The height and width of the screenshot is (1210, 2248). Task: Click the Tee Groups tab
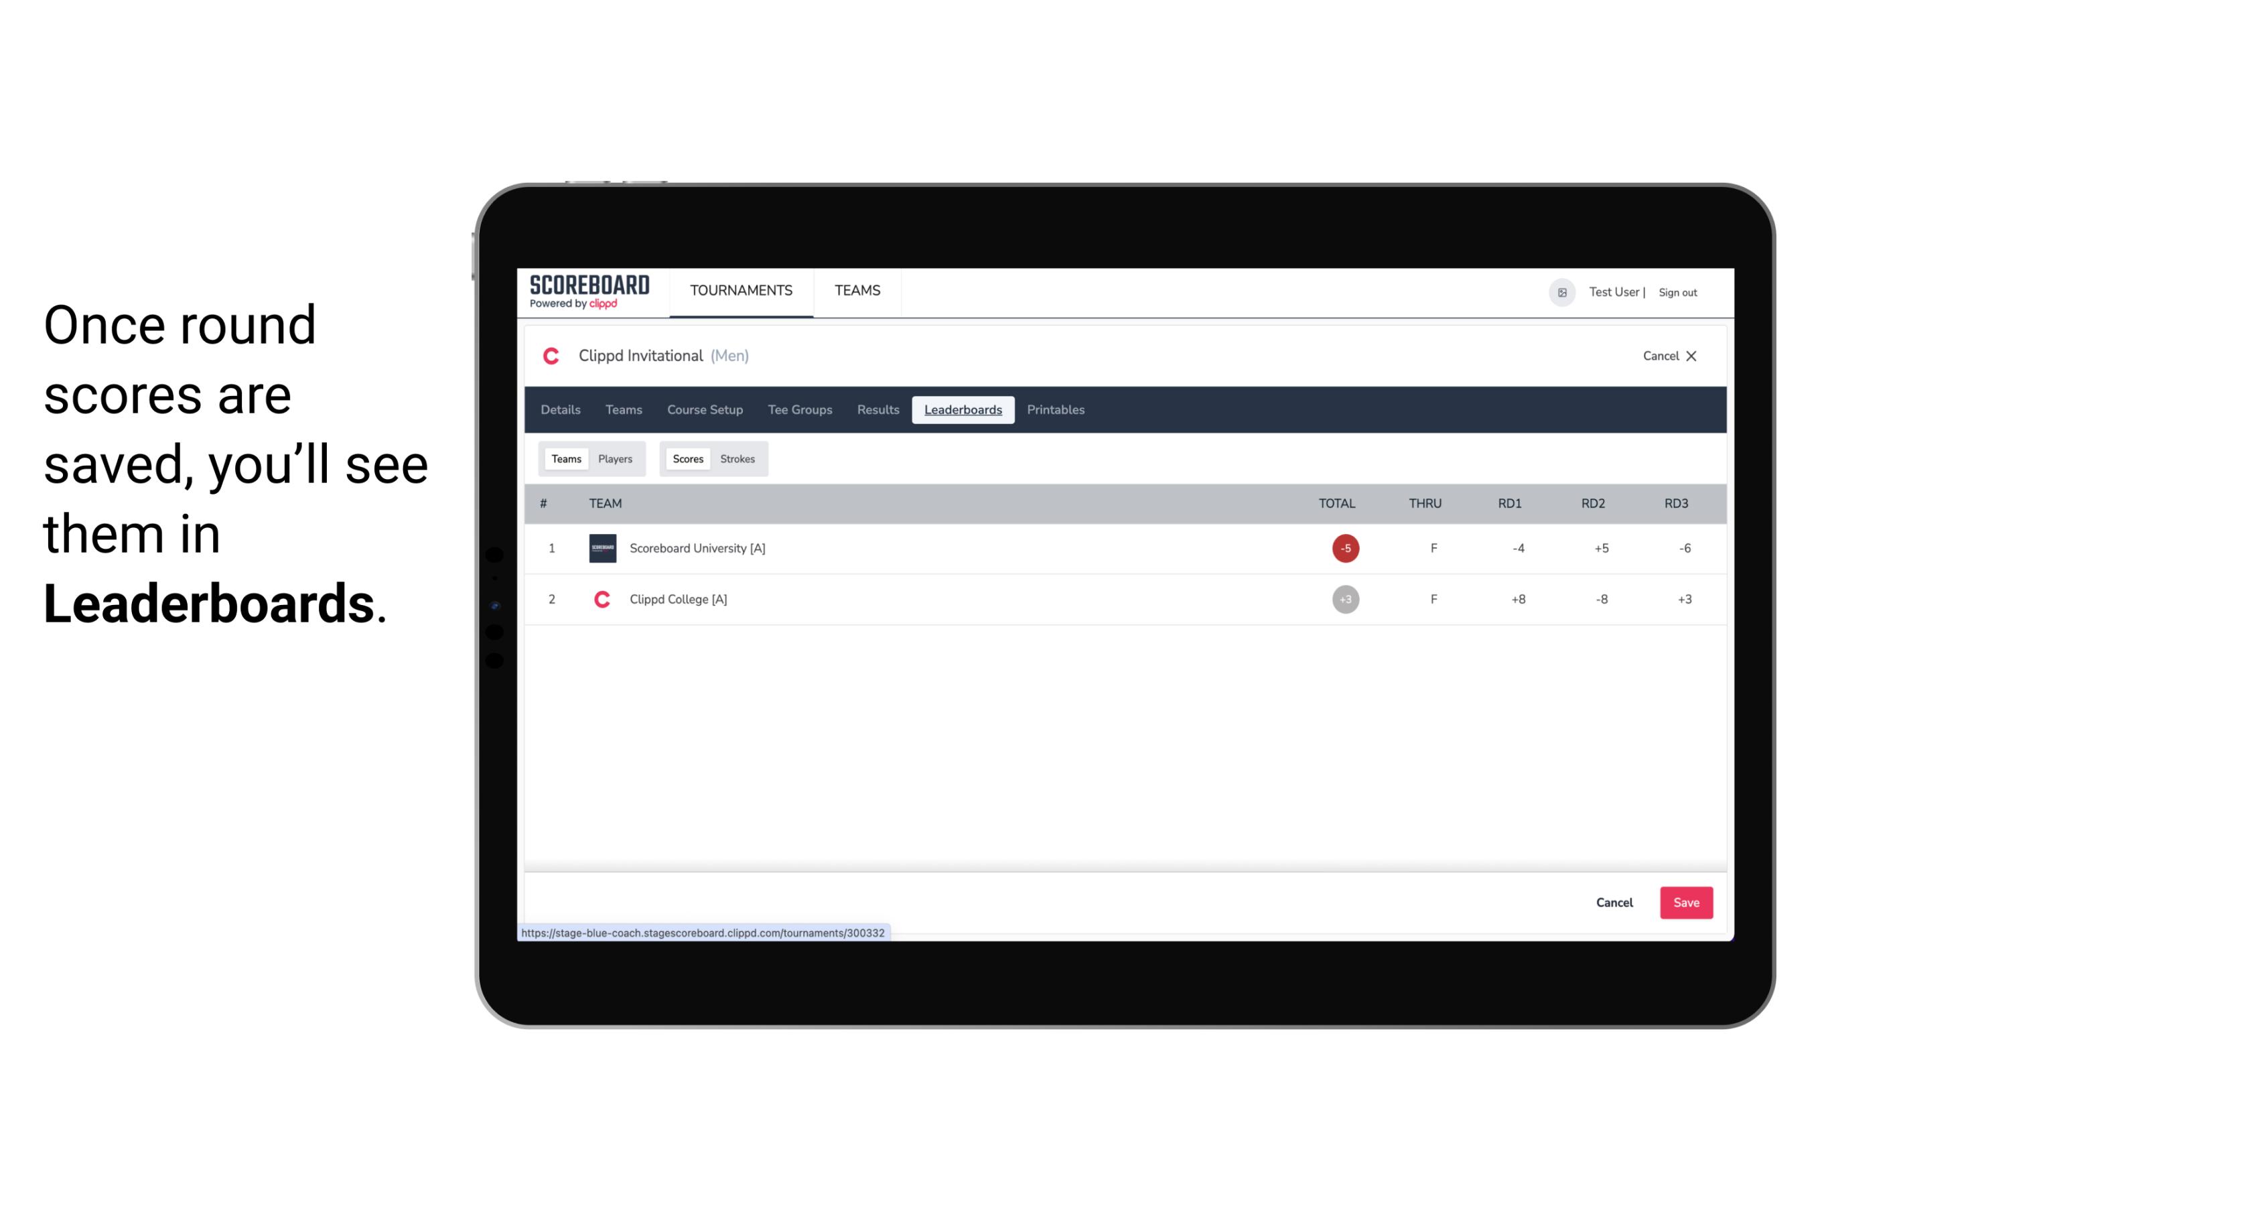(800, 410)
